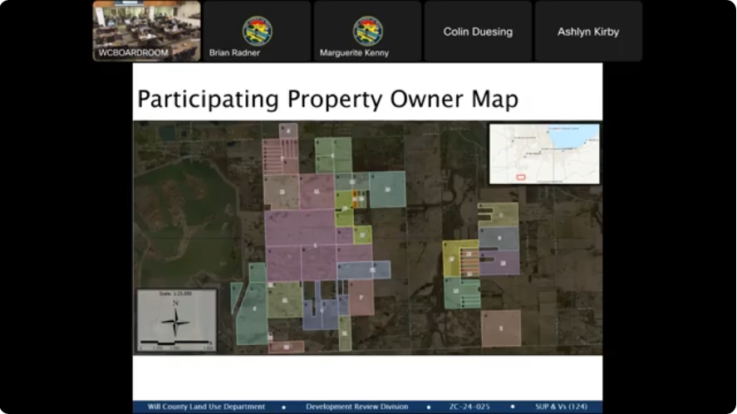Screen dimensions: 737x414
Task: Click the north arrow compass rose
Action: (x=176, y=320)
